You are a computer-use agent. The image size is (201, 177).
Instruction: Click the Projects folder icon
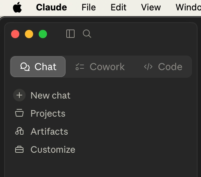coord(19,113)
